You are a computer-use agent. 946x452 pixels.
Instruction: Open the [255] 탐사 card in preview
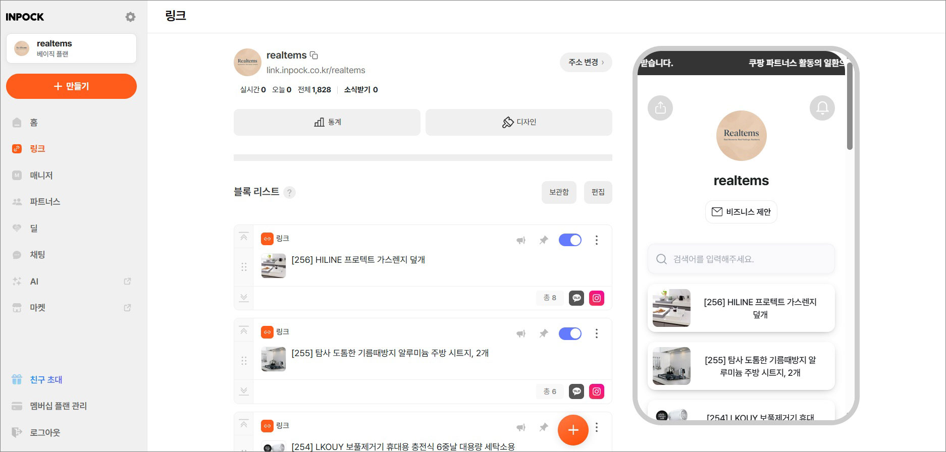tap(741, 366)
